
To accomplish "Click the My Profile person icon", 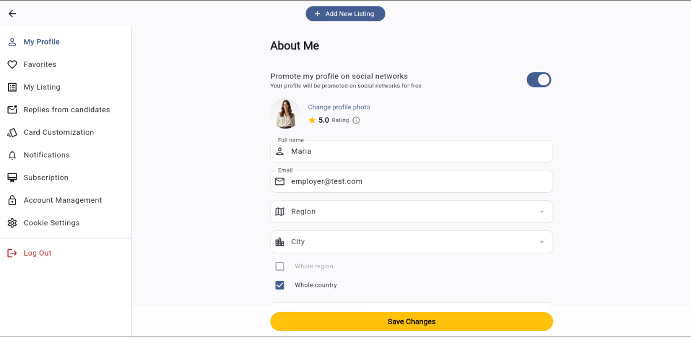I will point(12,42).
